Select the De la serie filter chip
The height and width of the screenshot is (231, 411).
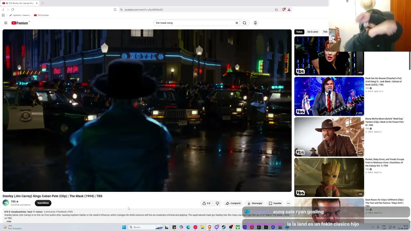[313, 32]
